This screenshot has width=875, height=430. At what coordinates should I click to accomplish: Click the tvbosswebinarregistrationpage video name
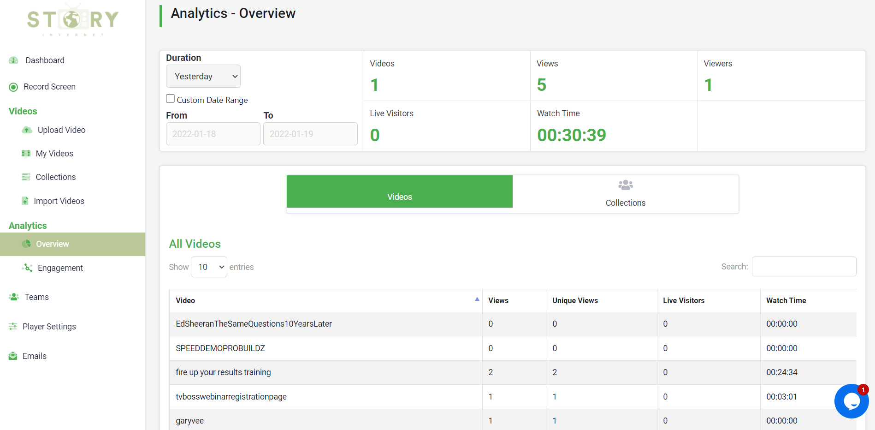[x=231, y=397]
